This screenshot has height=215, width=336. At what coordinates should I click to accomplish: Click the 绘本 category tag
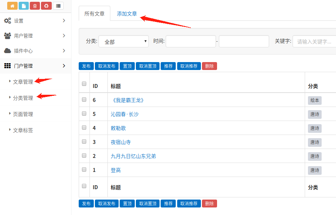point(315,101)
